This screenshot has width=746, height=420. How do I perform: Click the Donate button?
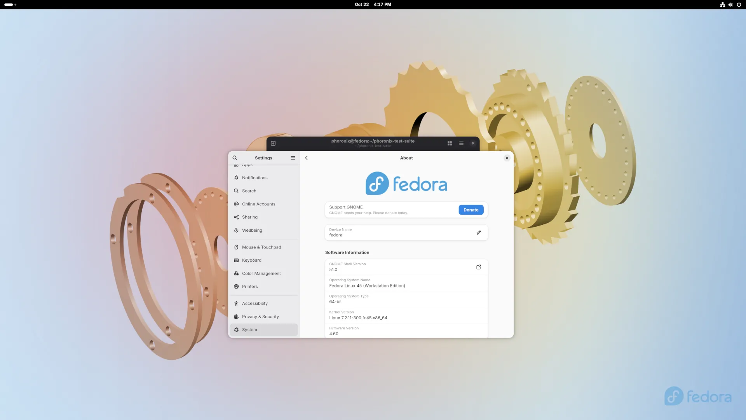[471, 210]
